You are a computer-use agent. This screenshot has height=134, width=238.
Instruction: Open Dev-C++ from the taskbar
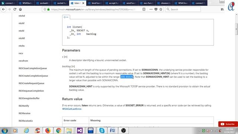(x=91, y=131)
